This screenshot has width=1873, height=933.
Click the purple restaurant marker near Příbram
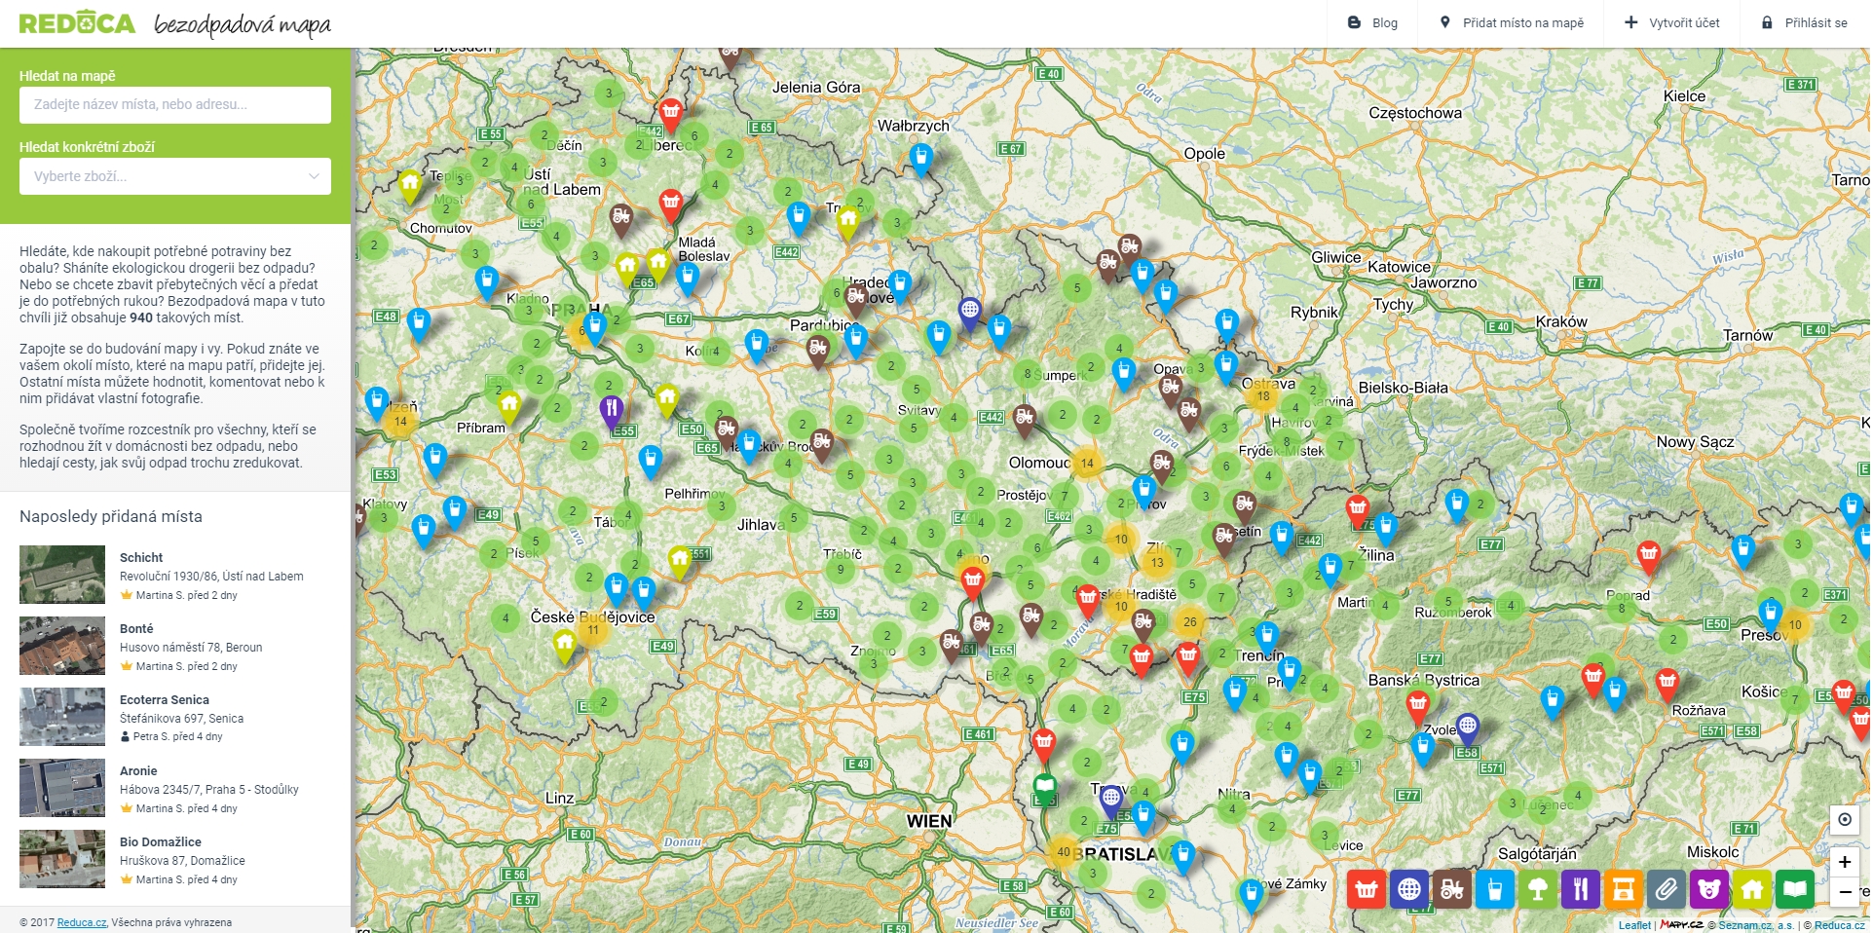(x=611, y=410)
